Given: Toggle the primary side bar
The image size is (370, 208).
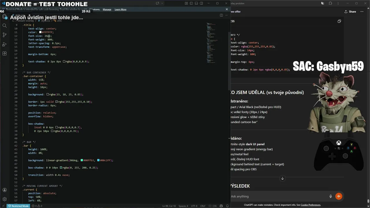Looking at the screenshot, I should pos(191,3).
